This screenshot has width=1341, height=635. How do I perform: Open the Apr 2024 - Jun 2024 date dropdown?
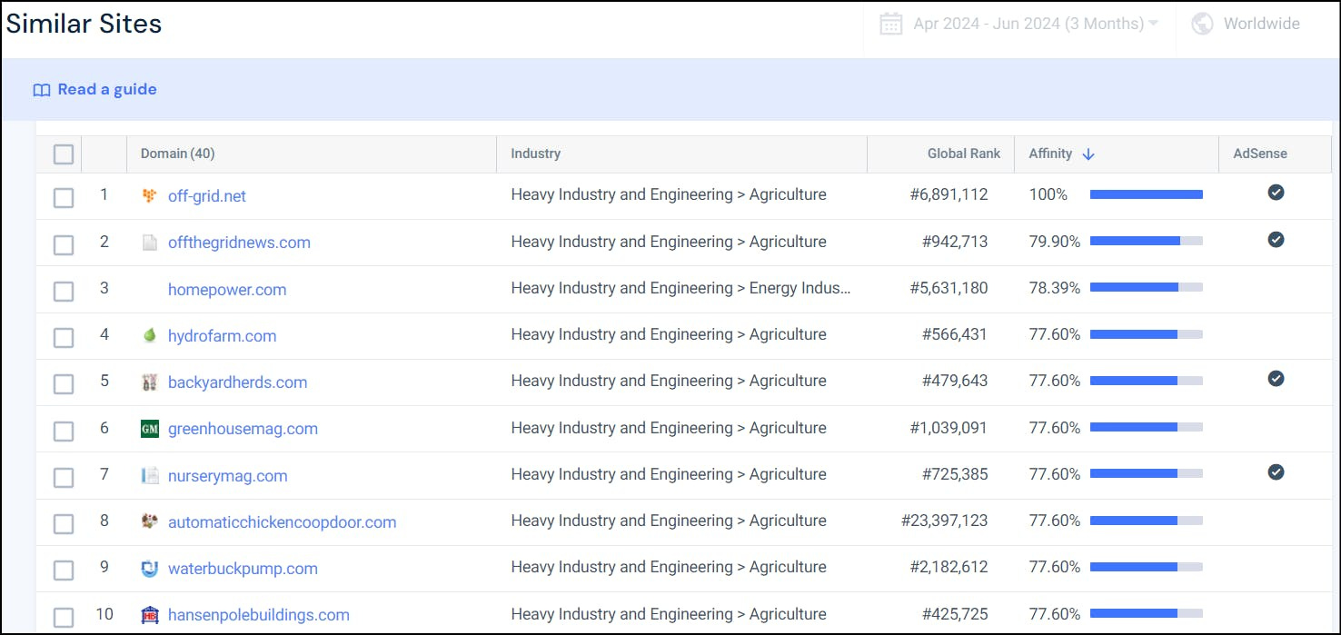pos(1019,24)
